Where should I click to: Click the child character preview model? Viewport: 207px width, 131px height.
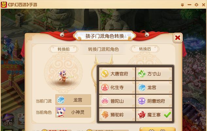(x=64, y=77)
